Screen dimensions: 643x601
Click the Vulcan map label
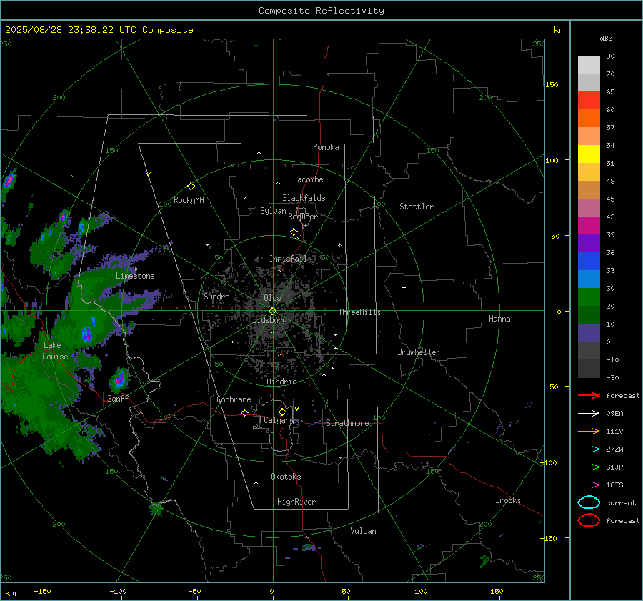(363, 531)
